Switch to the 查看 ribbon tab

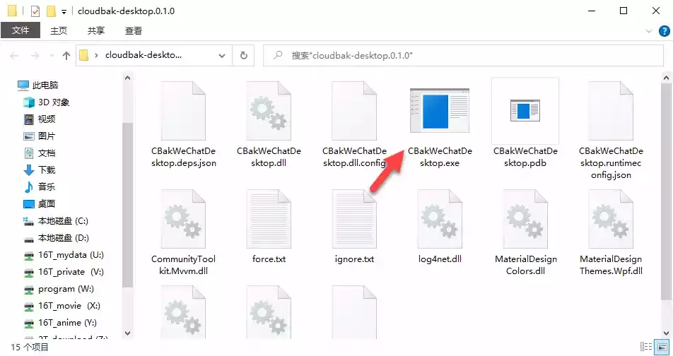tap(133, 31)
